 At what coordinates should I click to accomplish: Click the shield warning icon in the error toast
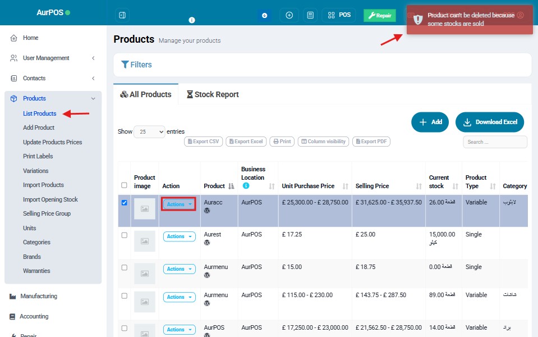(418, 20)
